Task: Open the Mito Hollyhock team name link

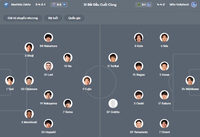Action: pyautogui.click(x=179, y=5)
